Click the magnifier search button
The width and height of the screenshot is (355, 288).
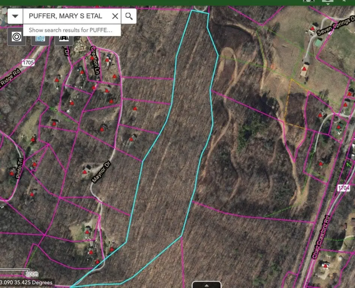click(x=129, y=16)
